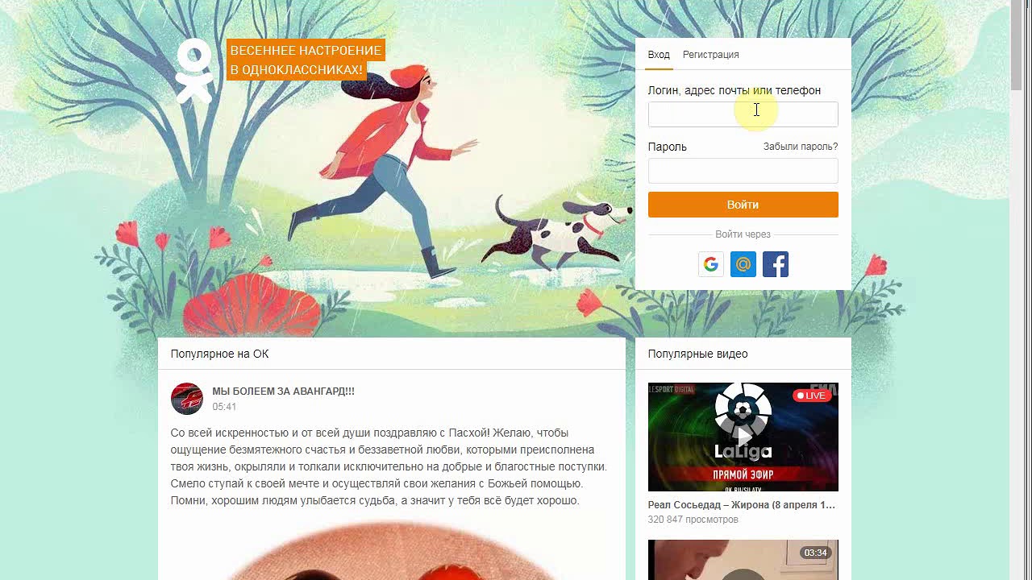Click the Odnoklassniki logo icon
Viewport: 1032px width, 580px height.
194,71
